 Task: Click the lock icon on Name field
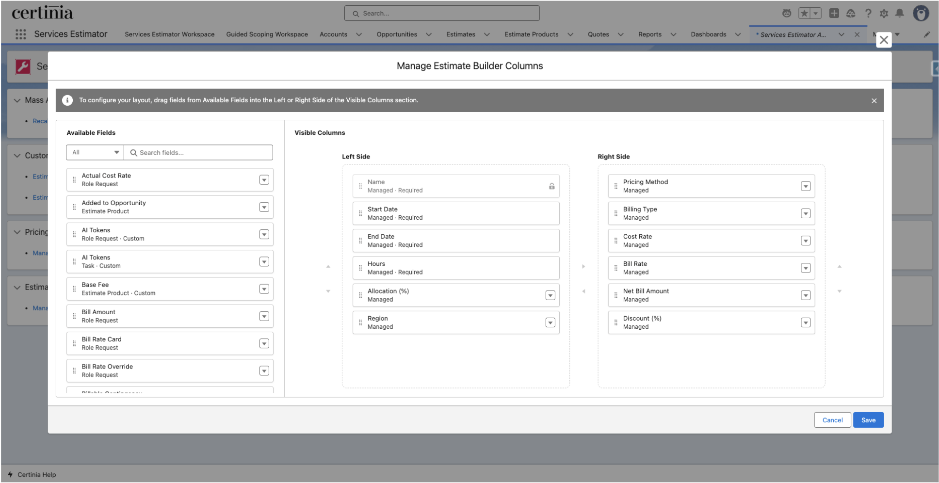(551, 186)
